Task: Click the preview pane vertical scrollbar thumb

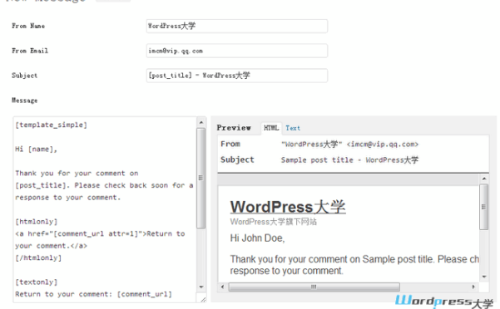Action: tap(484, 207)
